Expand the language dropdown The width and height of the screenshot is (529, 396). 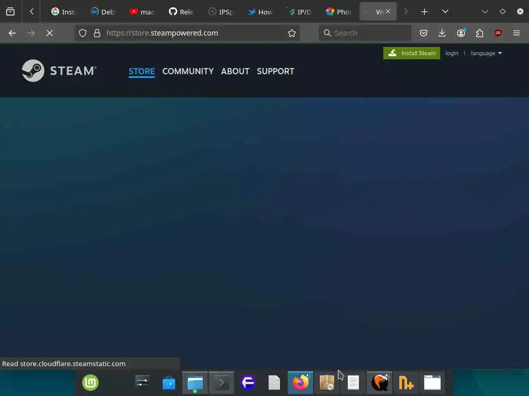(x=486, y=53)
